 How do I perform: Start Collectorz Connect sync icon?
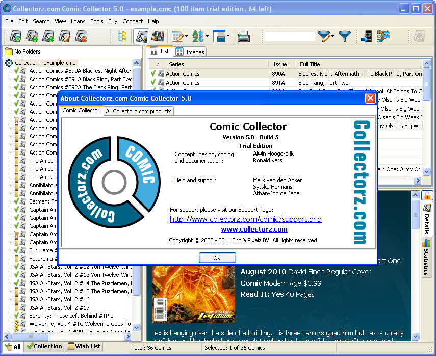382,37
